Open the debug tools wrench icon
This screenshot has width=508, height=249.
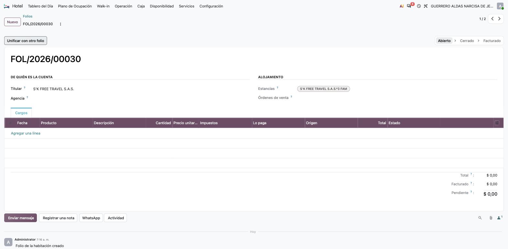point(426,6)
